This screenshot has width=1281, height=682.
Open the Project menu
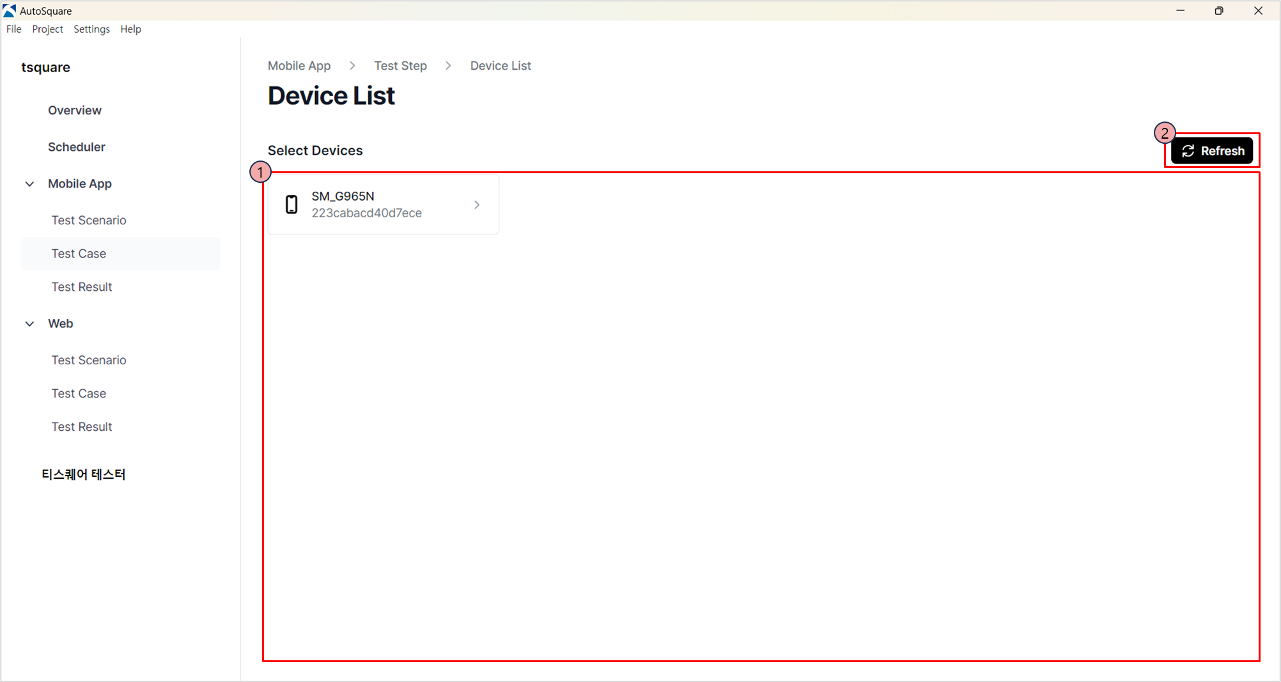click(x=47, y=29)
